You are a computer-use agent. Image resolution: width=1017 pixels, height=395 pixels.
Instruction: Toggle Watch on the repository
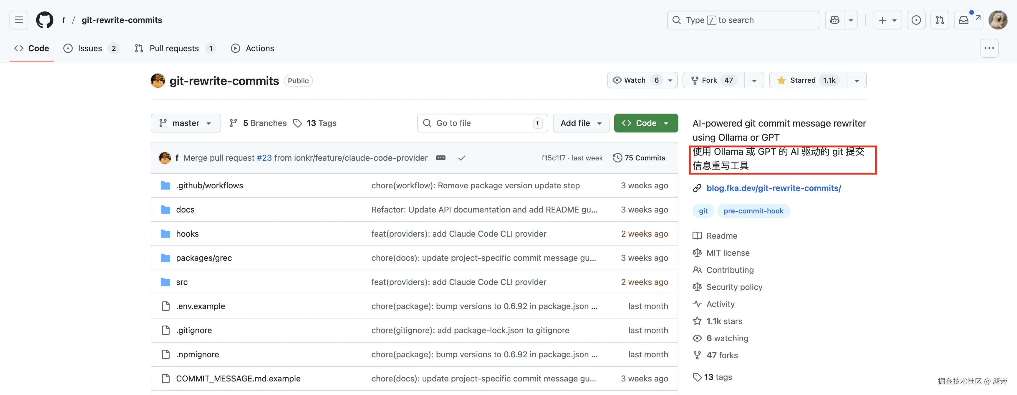click(x=635, y=80)
